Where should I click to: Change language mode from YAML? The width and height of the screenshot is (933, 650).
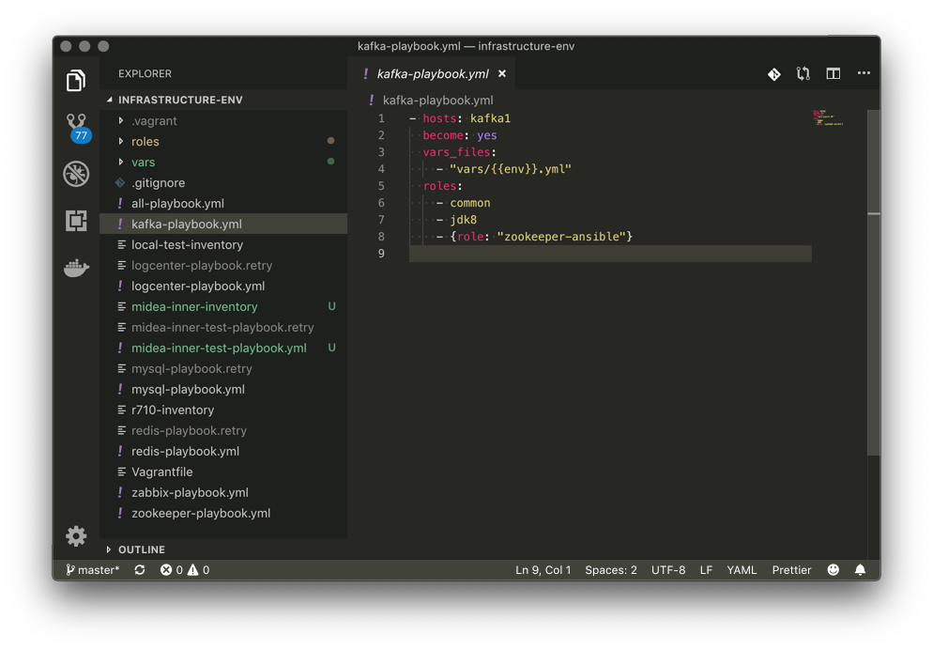742,570
